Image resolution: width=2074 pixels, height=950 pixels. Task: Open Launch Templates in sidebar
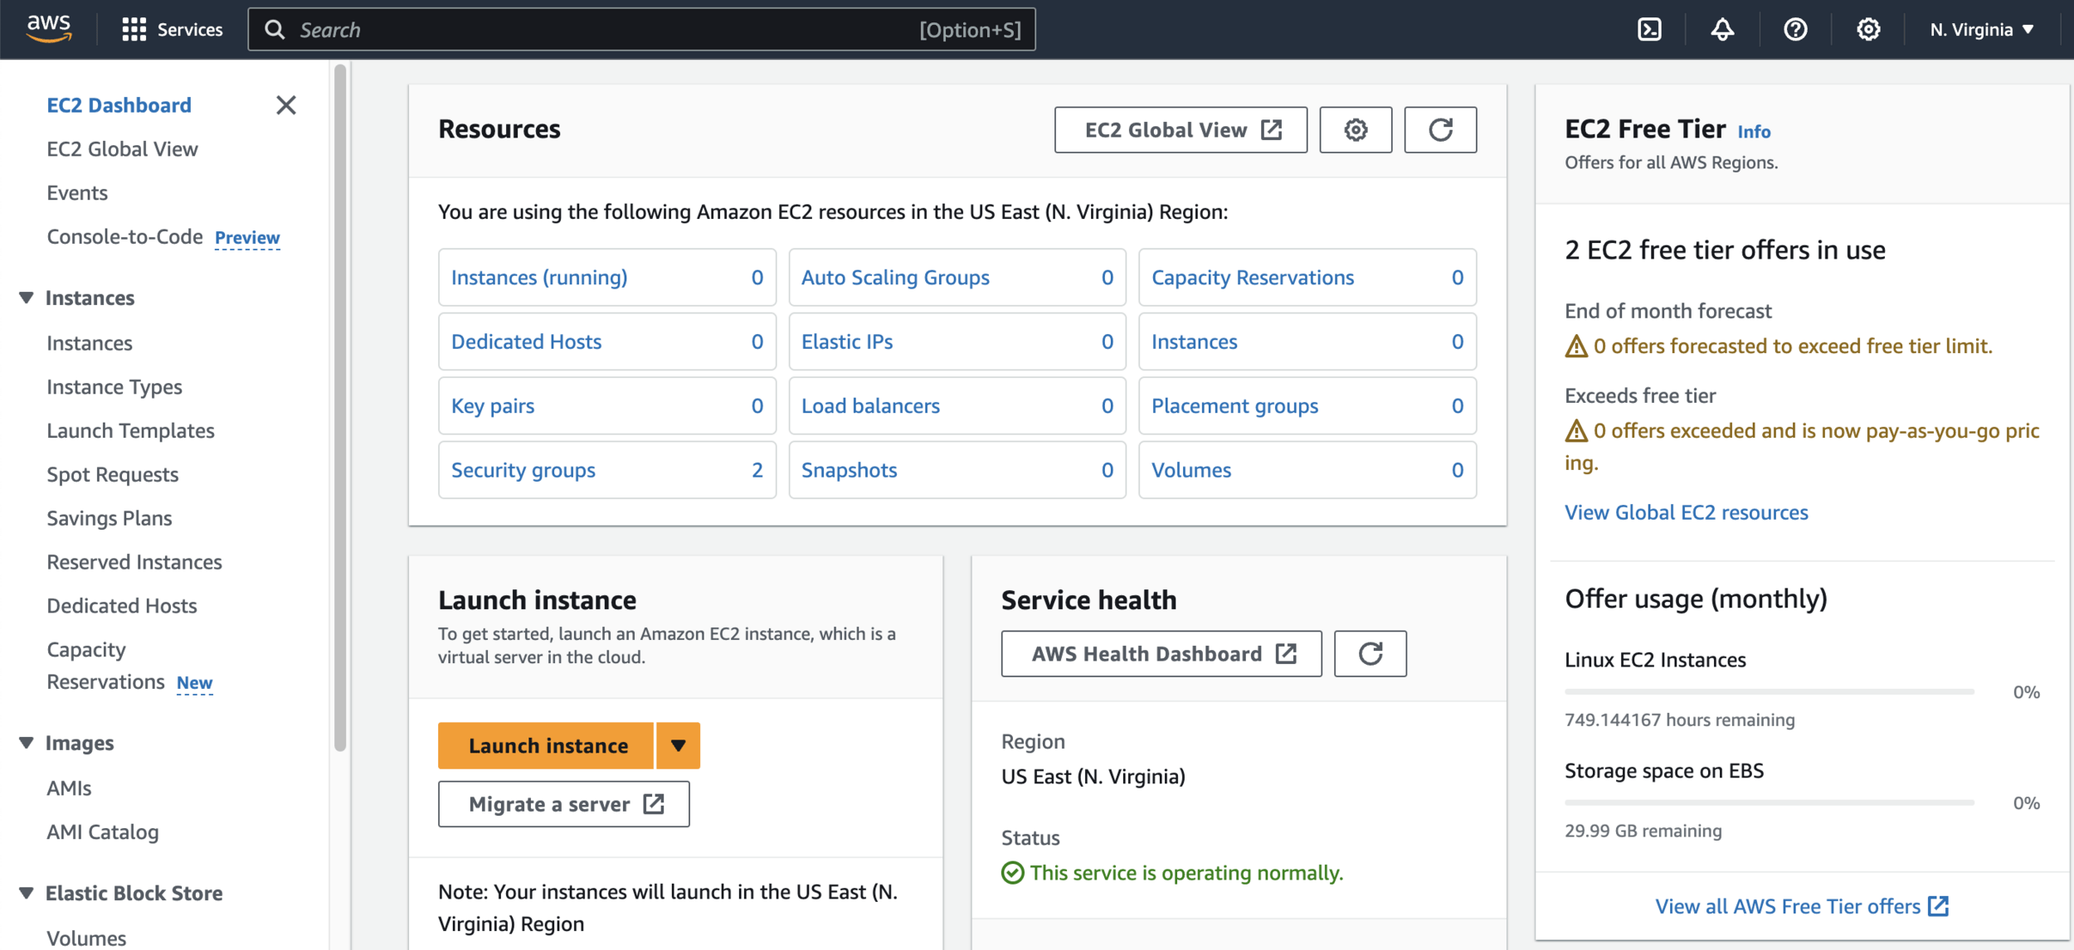coord(130,431)
